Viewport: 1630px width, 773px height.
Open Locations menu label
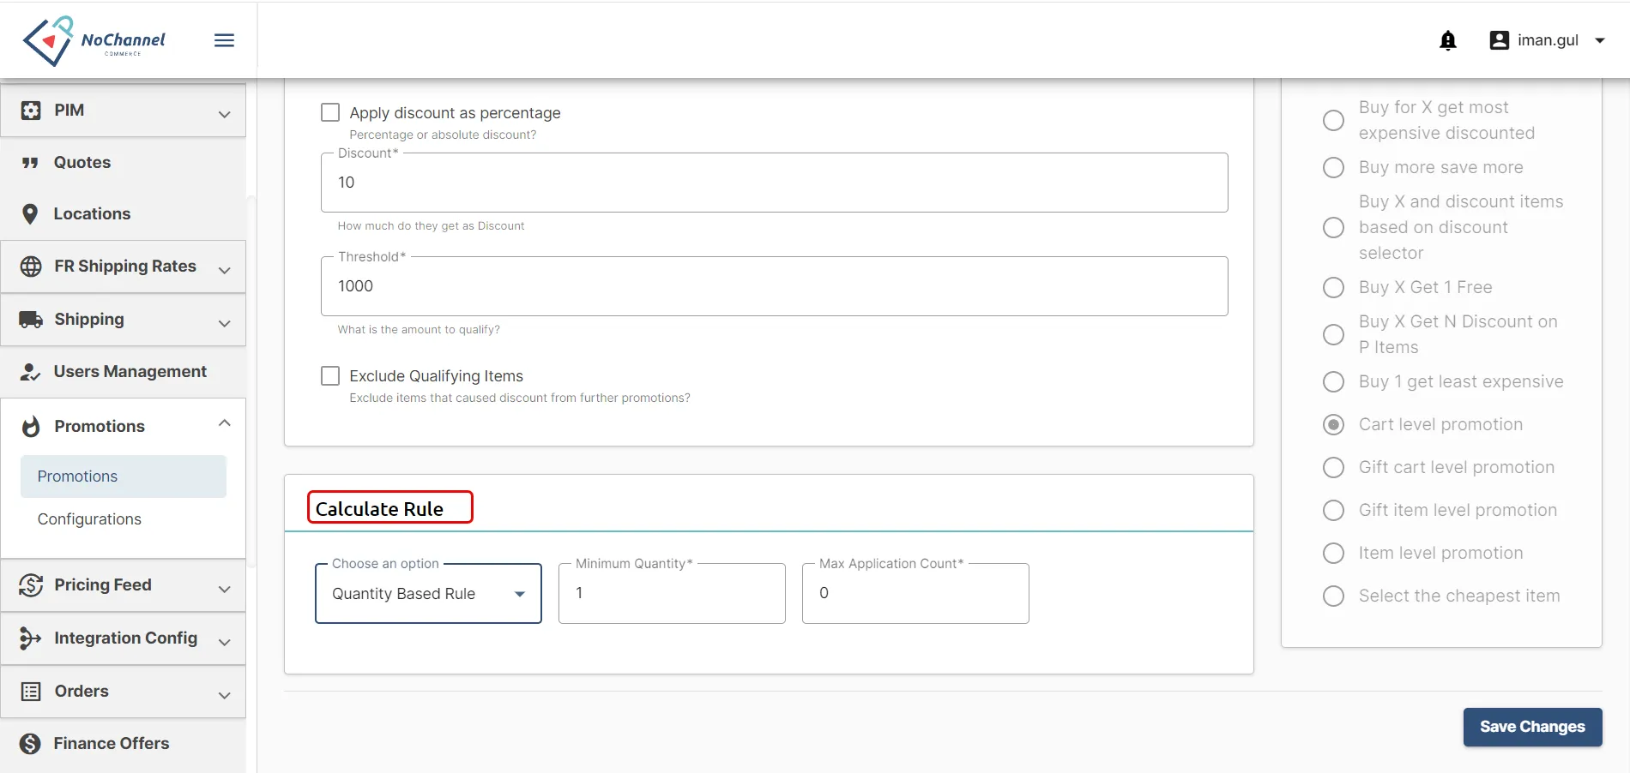92,214
